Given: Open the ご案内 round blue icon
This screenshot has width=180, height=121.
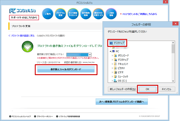Looking at the screenshot, I should 48,14.
